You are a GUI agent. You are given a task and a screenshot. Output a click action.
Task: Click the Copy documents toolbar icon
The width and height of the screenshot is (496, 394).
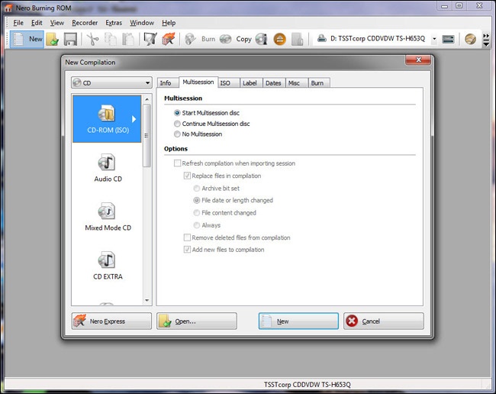coord(111,39)
